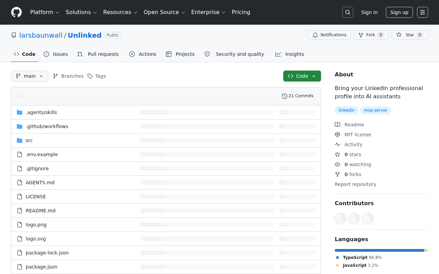Click the package-lock.json file icon
The image size is (439, 274).
click(x=20, y=253)
